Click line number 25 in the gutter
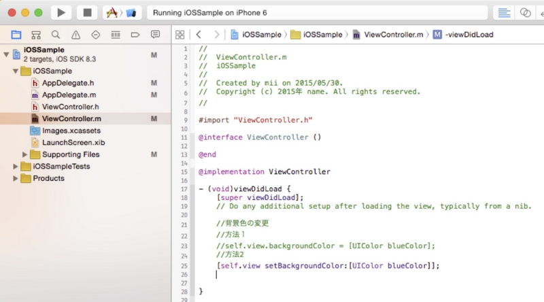This screenshot has width=544, height=302. point(184,266)
